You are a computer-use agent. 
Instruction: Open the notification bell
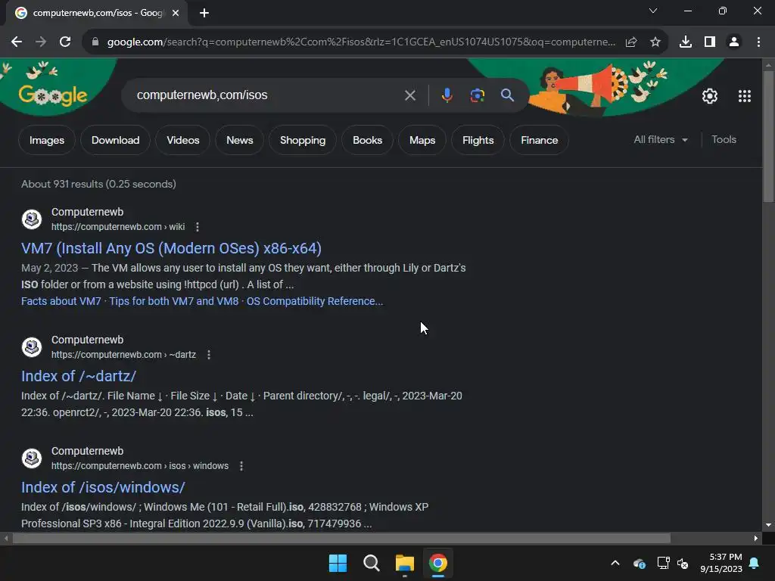(x=755, y=563)
